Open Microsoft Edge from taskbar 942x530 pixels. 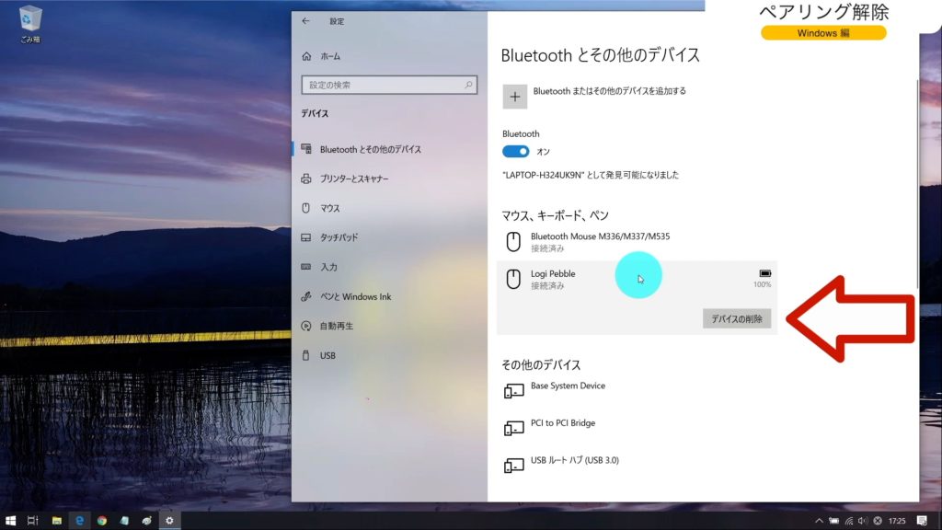click(x=79, y=521)
